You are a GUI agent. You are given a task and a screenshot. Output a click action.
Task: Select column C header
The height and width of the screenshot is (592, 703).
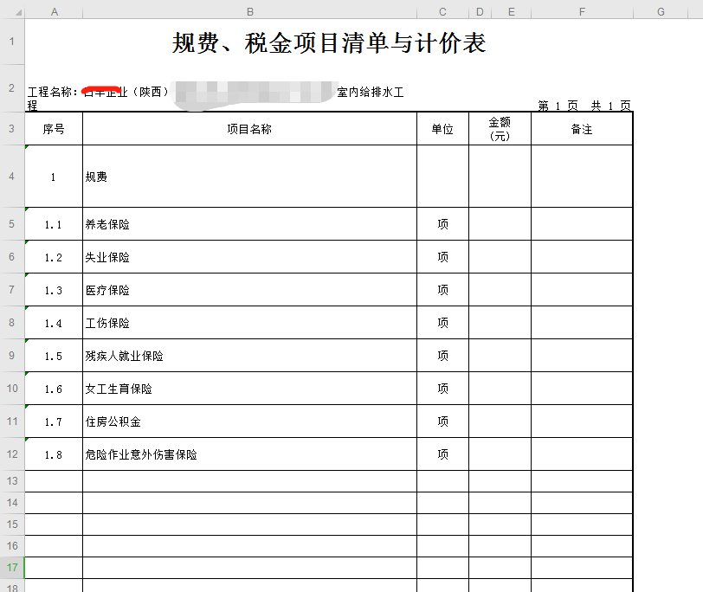[442, 12]
